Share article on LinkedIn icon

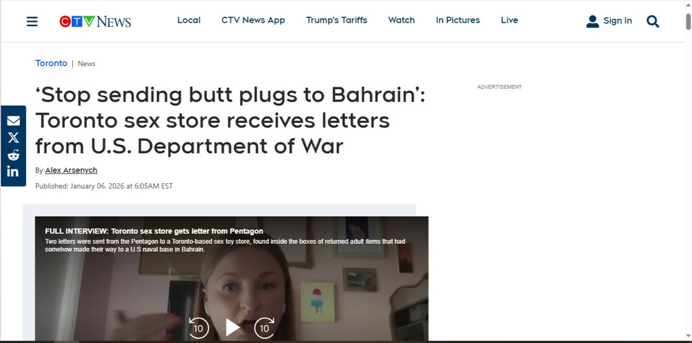(13, 171)
